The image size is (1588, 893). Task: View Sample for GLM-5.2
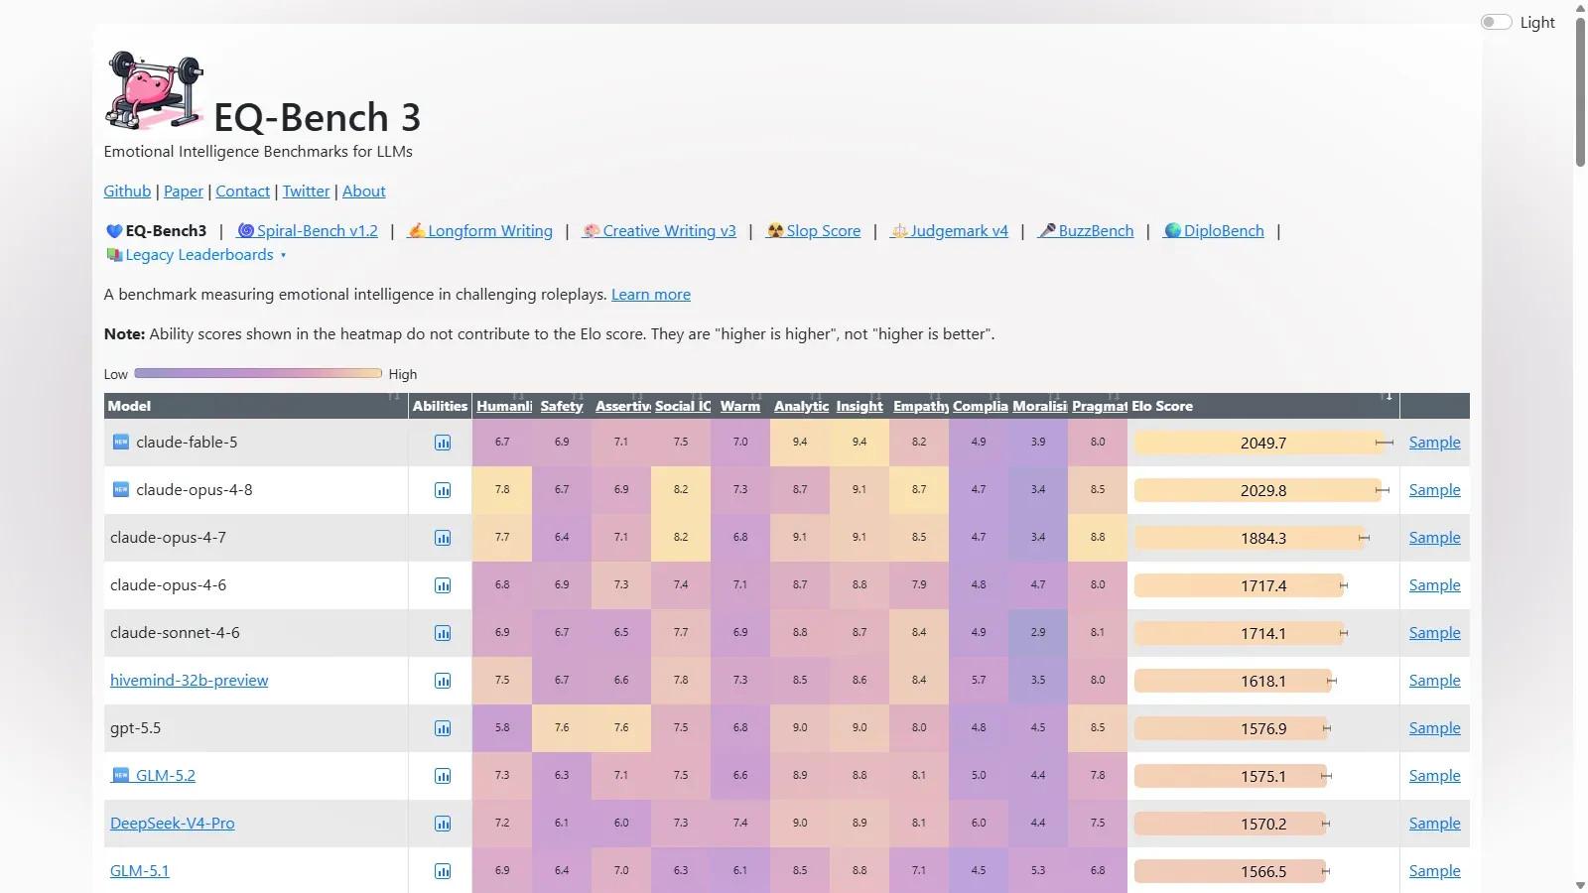pyautogui.click(x=1435, y=776)
